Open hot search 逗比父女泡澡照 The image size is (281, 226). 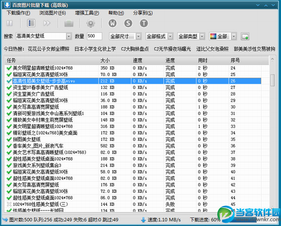[212, 49]
